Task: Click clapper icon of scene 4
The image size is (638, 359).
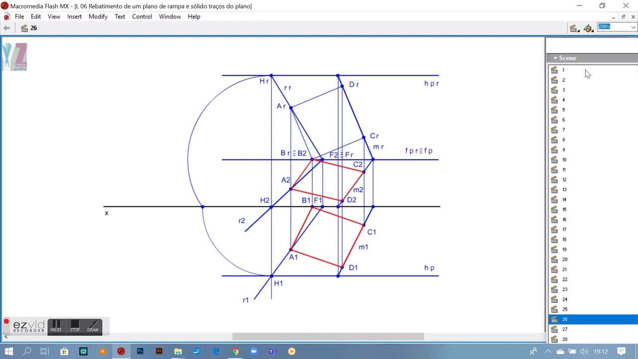Action: [554, 100]
